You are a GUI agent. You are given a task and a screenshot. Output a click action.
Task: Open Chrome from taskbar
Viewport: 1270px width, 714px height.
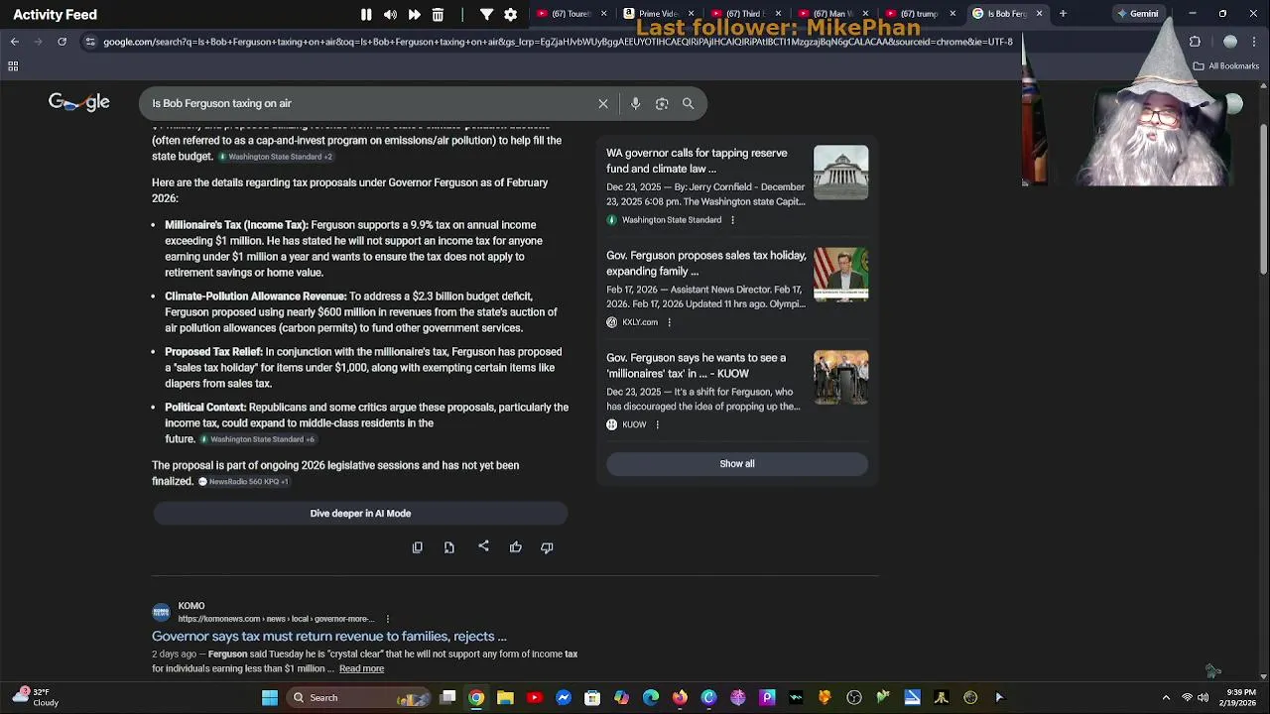tap(476, 698)
